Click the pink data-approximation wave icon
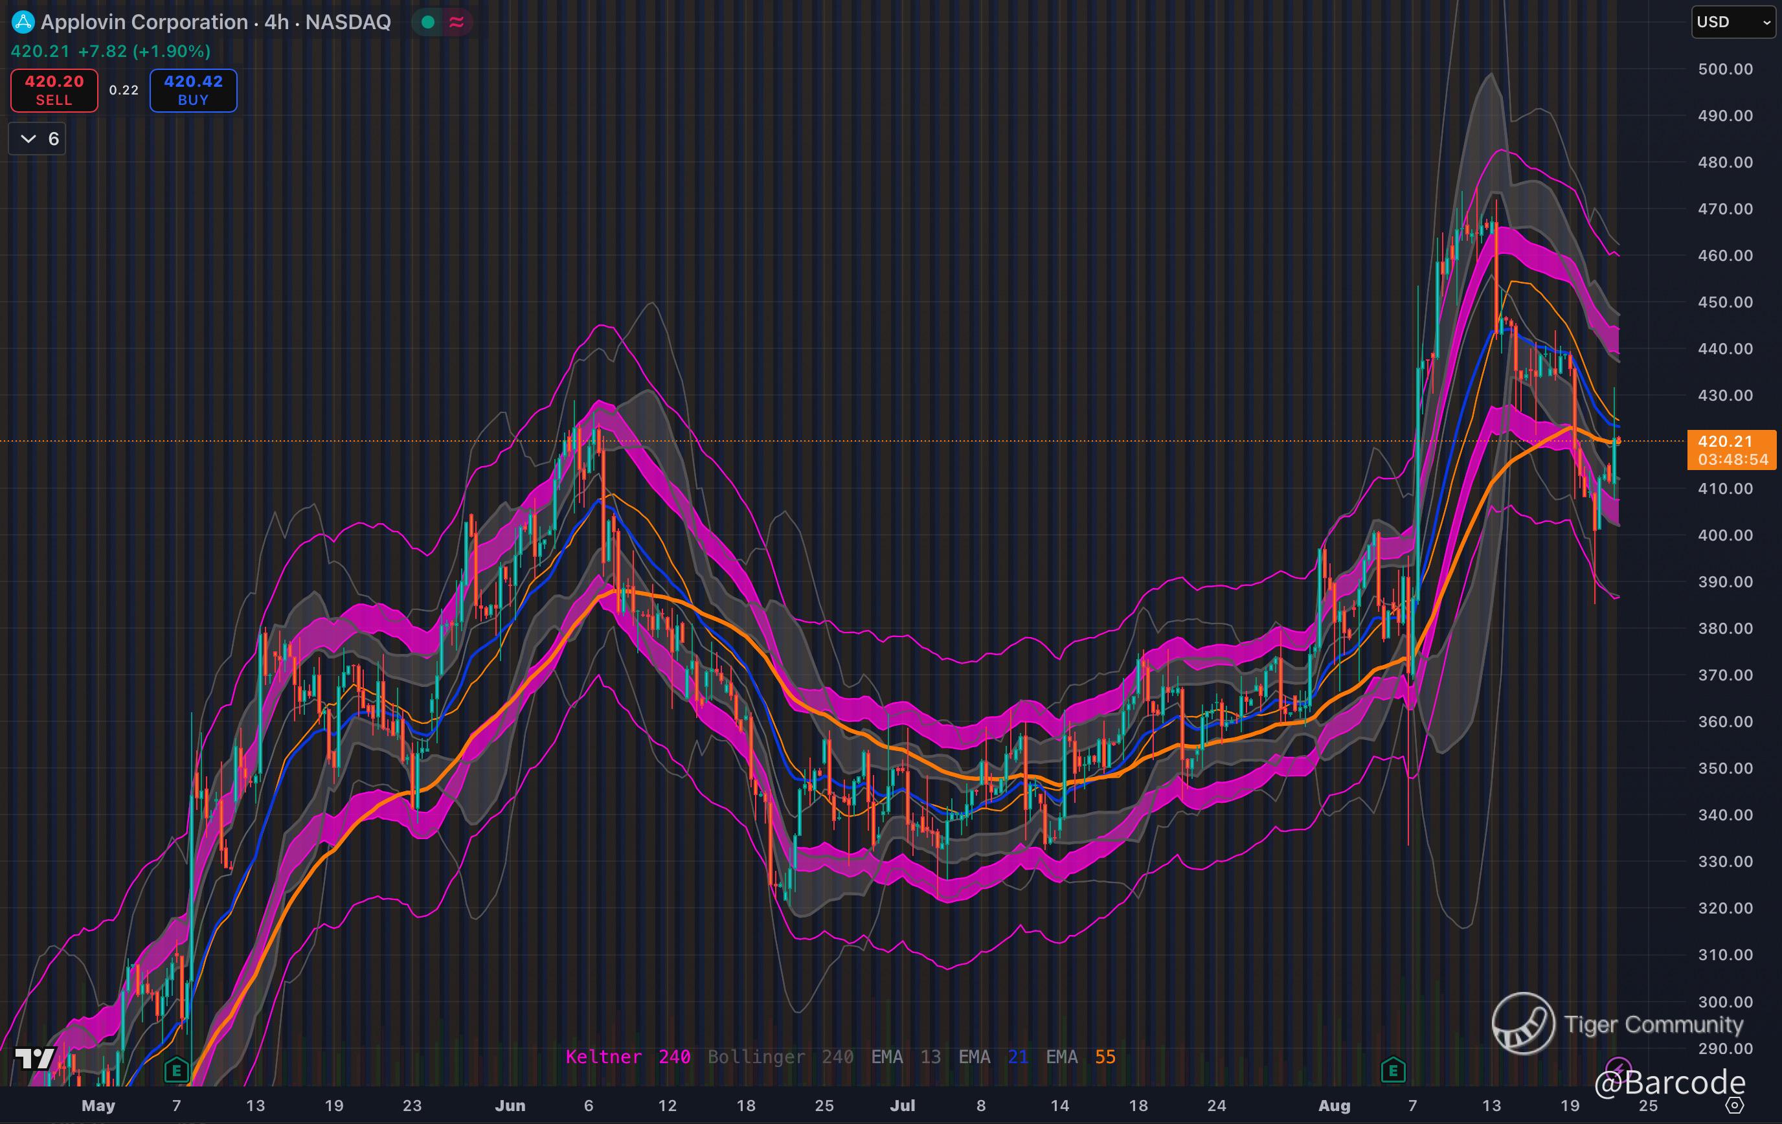This screenshot has height=1124, width=1782. (457, 22)
